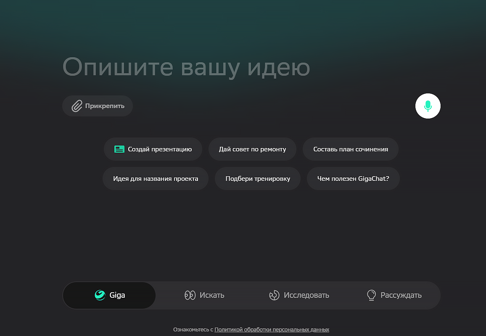The height and width of the screenshot is (336, 486).
Task: Enable the Рассуждать reasoning mode
Action: click(394, 295)
